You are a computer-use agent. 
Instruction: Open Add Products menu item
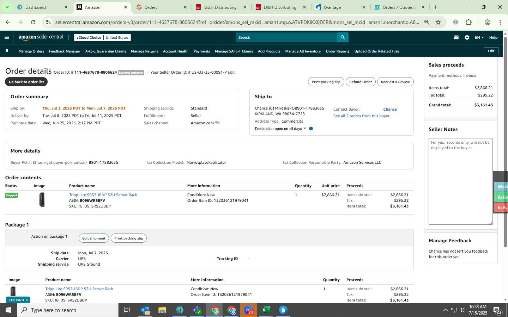click(269, 51)
